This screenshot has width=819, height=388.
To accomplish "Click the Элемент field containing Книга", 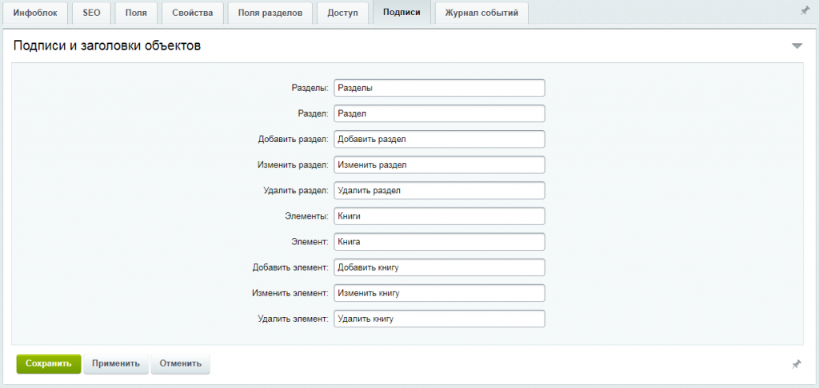I will (439, 241).
